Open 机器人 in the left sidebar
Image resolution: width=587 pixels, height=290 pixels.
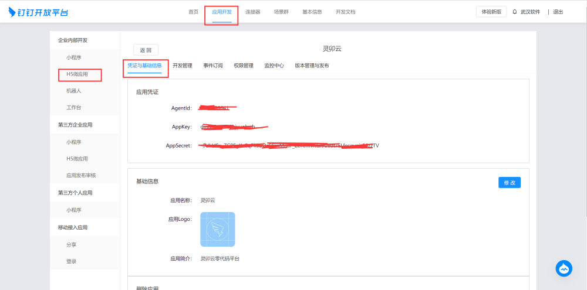[x=73, y=91]
